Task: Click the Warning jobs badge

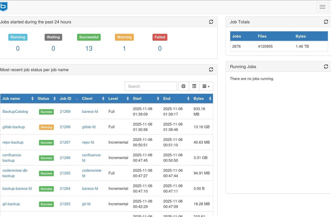Action: click(x=124, y=37)
